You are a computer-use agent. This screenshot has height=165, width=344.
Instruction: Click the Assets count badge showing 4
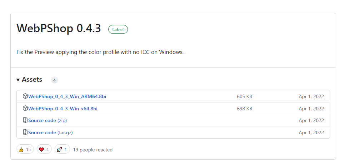click(54, 80)
